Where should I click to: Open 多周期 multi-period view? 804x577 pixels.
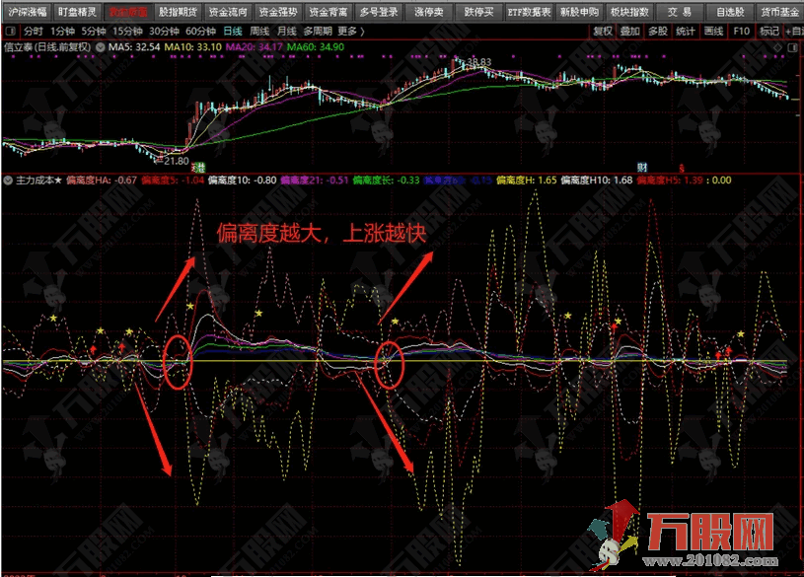(318, 32)
